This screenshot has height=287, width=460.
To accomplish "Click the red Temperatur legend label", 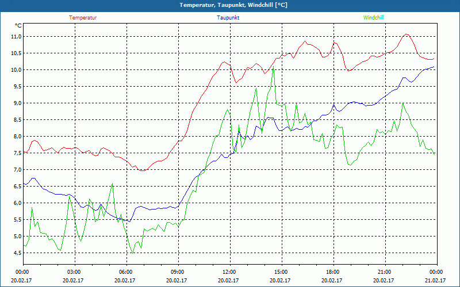I will [83, 18].
